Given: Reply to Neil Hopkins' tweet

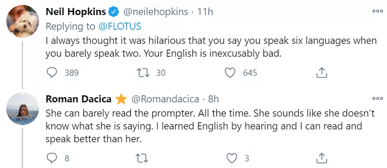Looking at the screenshot, I should 52,73.
